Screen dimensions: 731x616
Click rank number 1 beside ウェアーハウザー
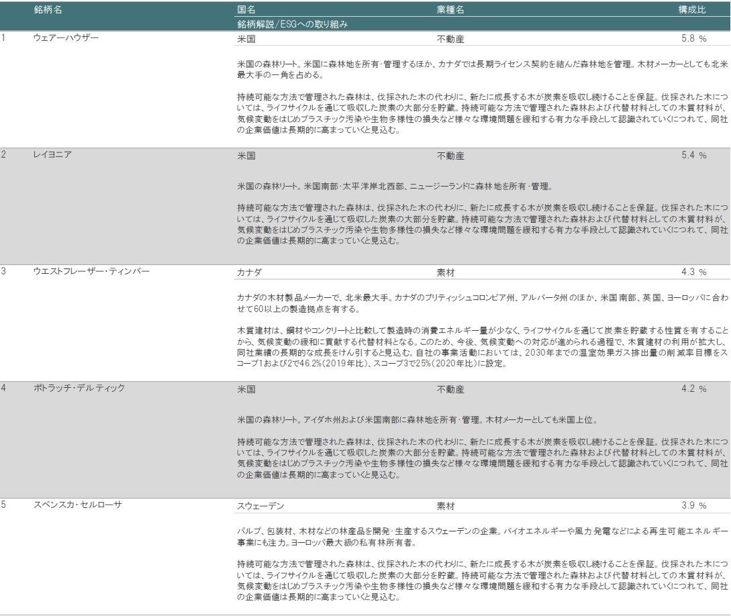3,38
